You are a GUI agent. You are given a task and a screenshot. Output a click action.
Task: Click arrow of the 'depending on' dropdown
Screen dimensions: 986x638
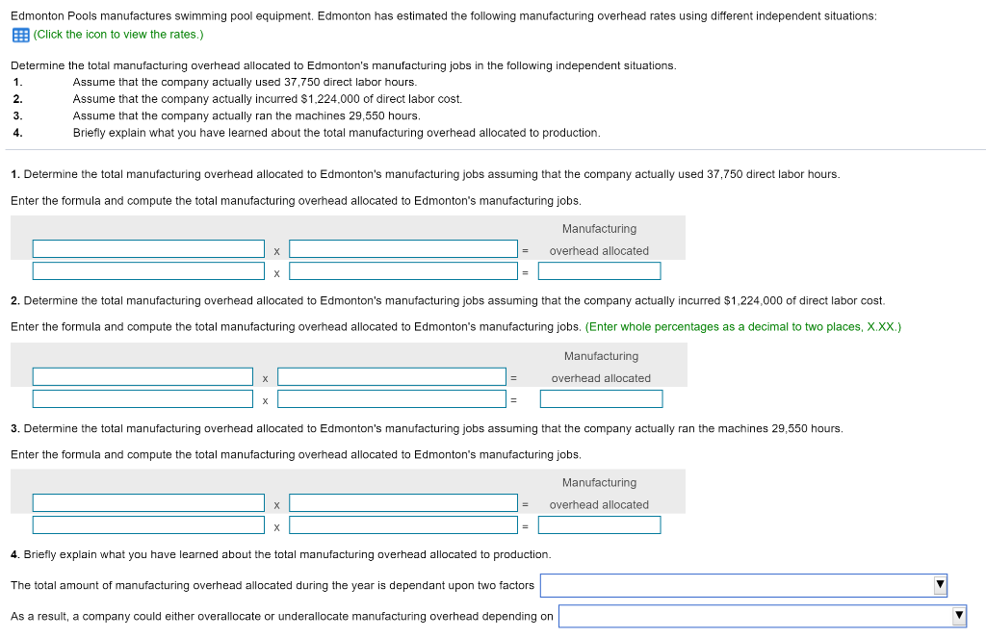tap(959, 615)
